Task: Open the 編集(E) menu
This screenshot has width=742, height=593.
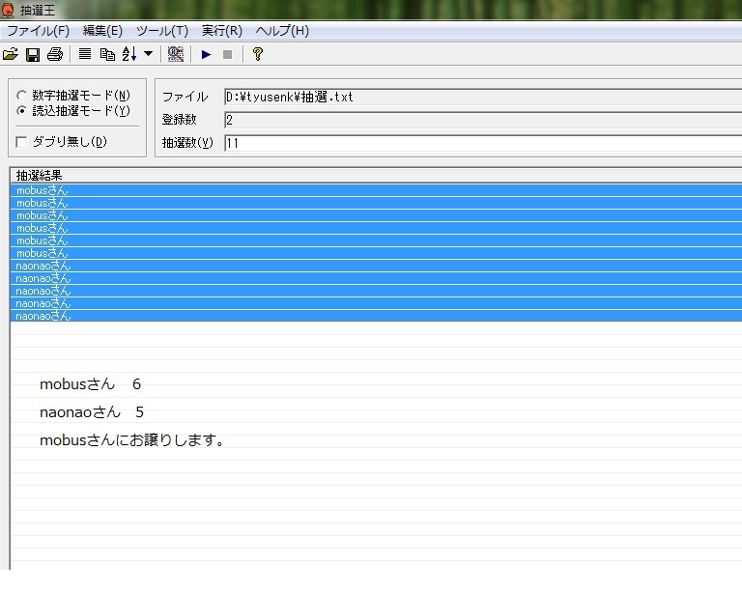Action: 102,31
